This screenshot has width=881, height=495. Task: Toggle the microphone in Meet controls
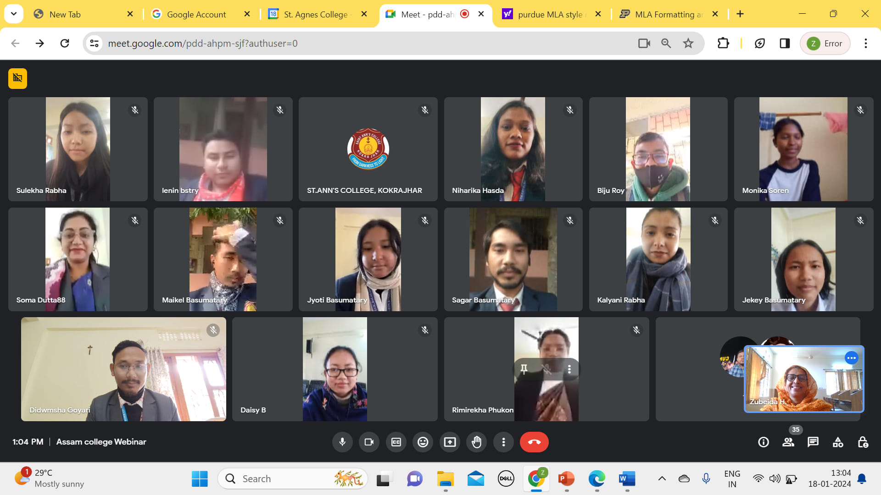click(342, 442)
